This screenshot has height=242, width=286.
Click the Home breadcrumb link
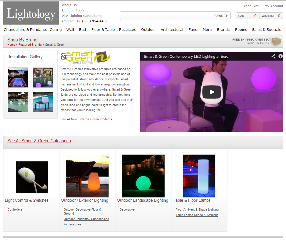[11, 45]
